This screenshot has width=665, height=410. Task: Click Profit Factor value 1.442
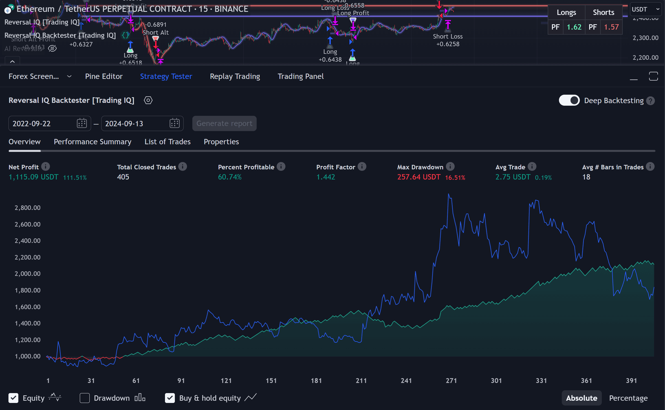pos(326,177)
